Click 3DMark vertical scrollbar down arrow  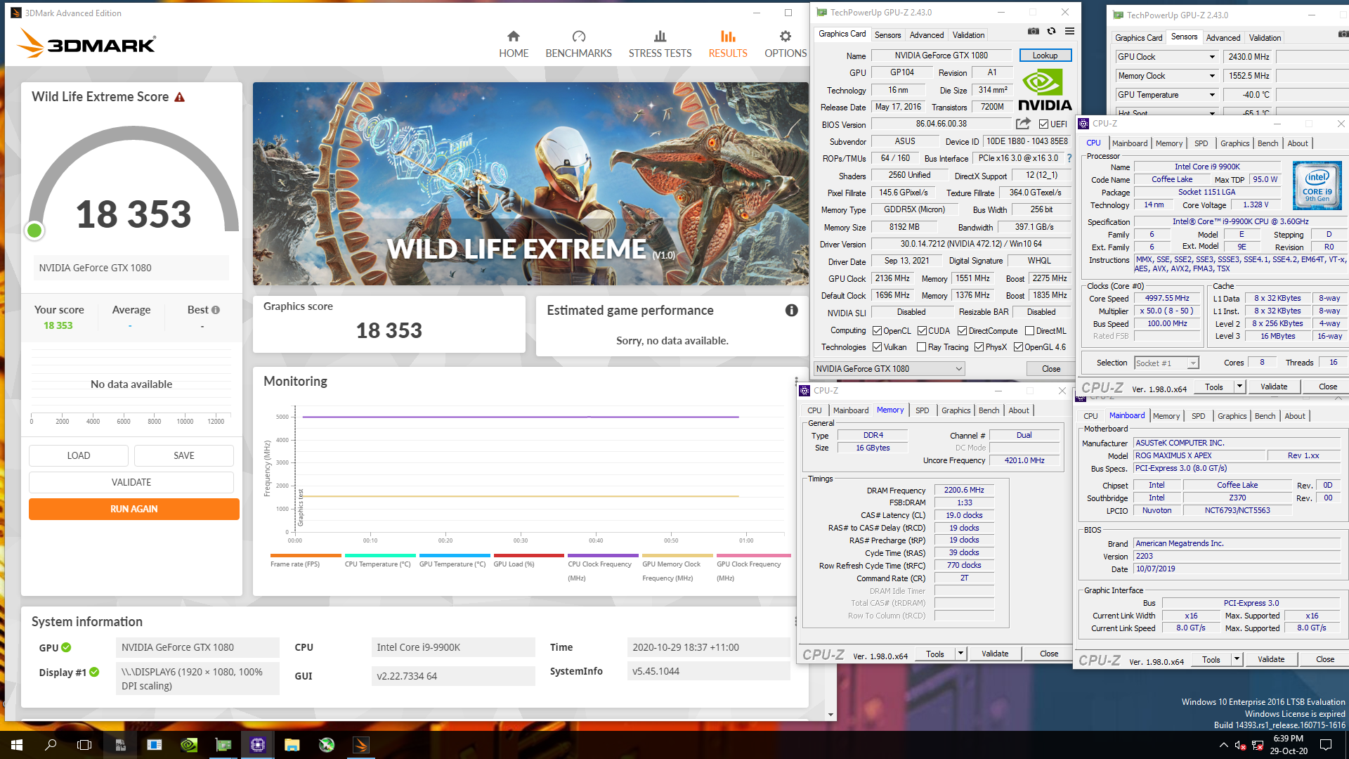point(830,715)
